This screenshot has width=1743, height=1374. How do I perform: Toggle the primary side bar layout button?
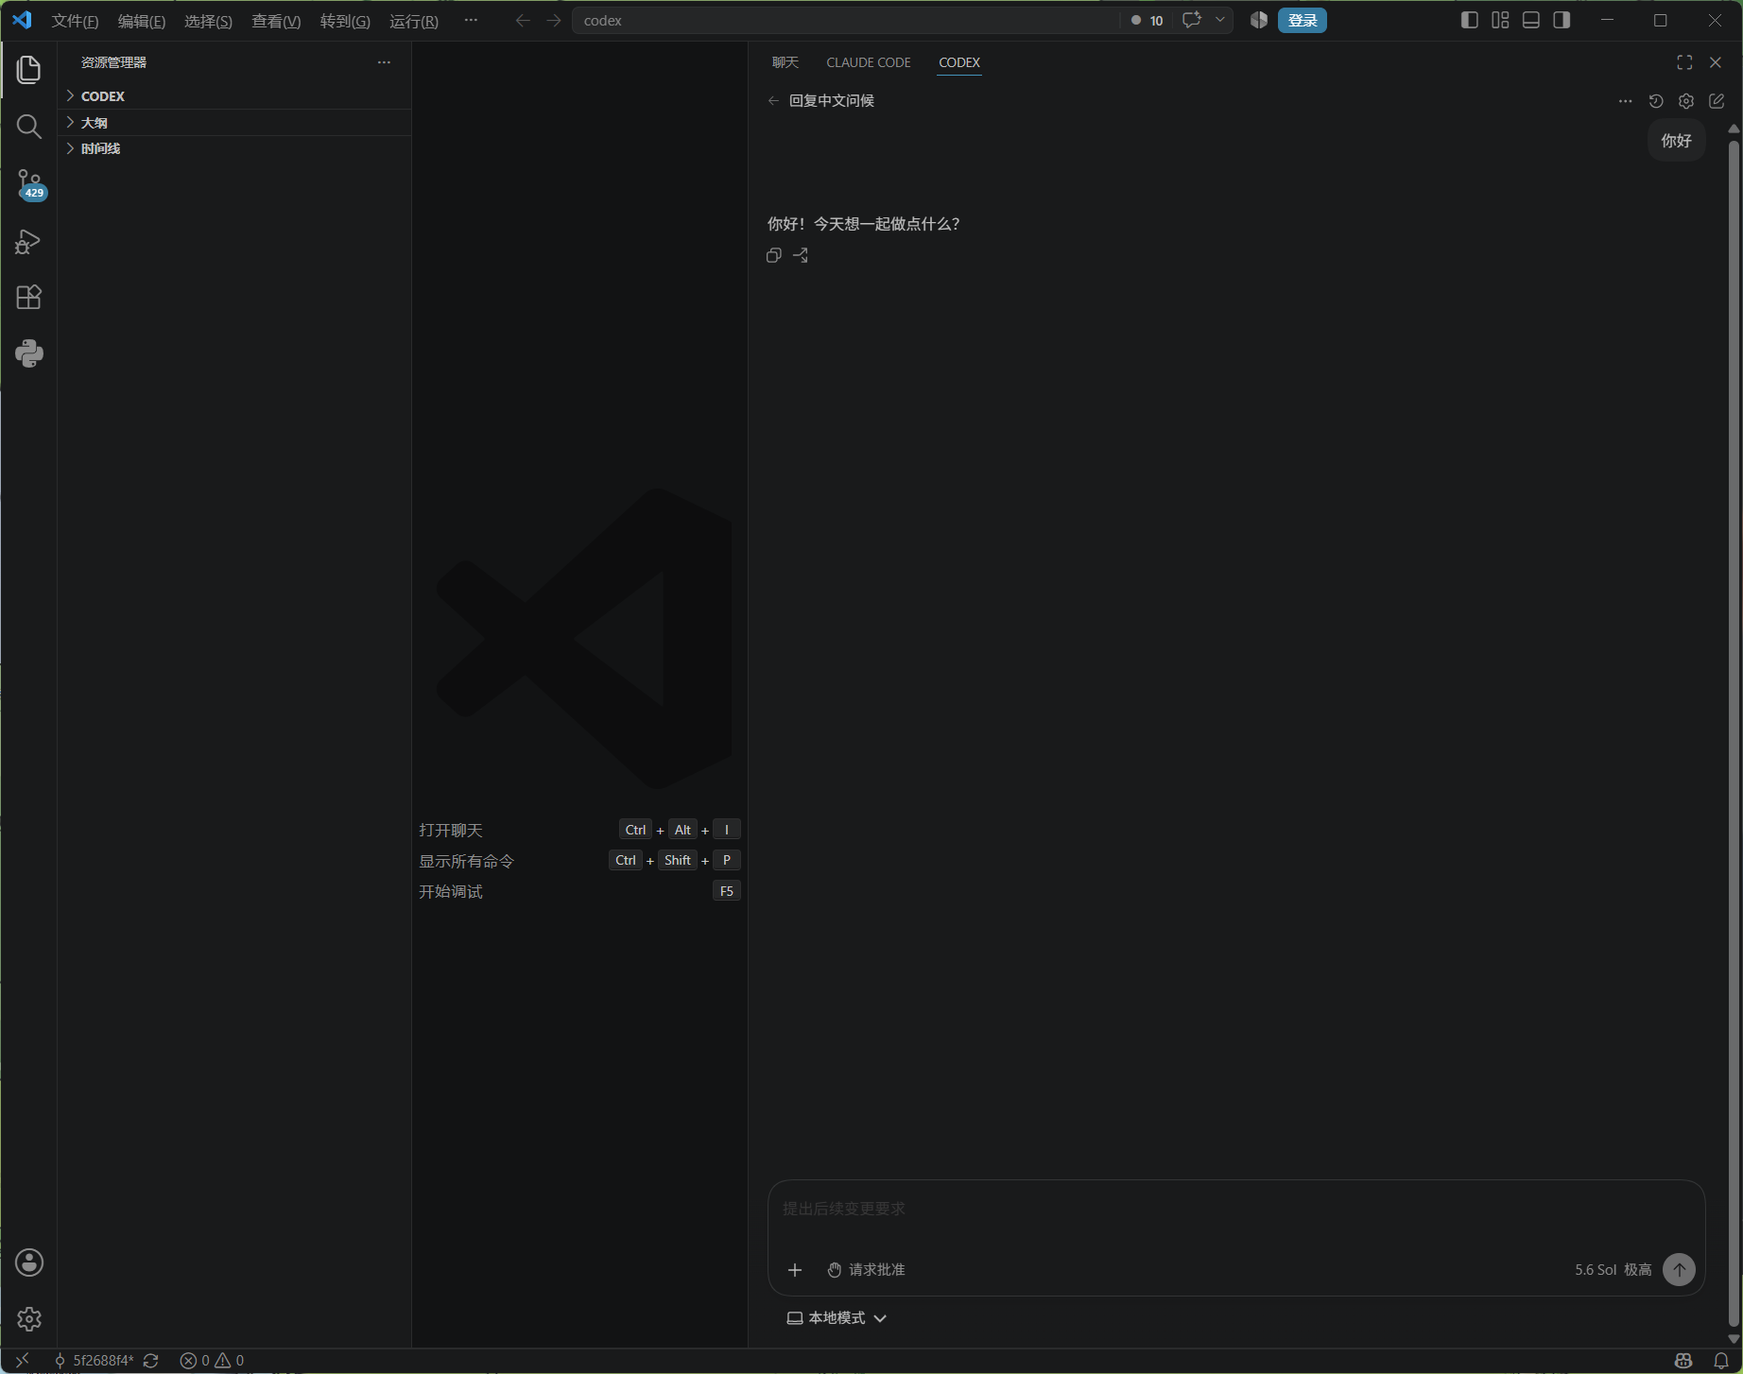1470,20
